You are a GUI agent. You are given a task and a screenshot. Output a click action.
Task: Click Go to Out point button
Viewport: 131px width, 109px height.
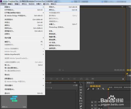click(74, 79)
